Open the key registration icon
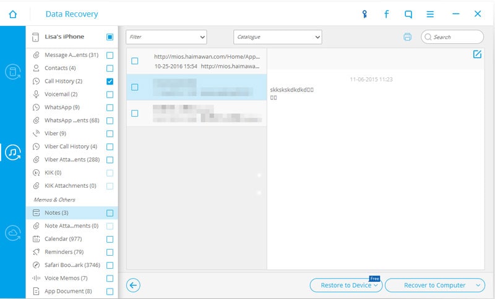Image resolution: width=495 pixels, height=299 pixels. coord(364,14)
